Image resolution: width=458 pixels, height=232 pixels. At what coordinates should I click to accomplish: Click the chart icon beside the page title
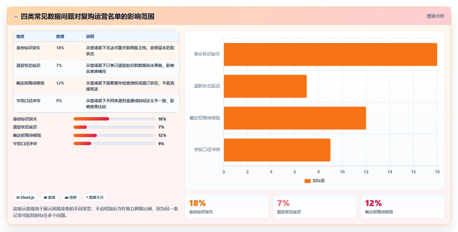16,17
